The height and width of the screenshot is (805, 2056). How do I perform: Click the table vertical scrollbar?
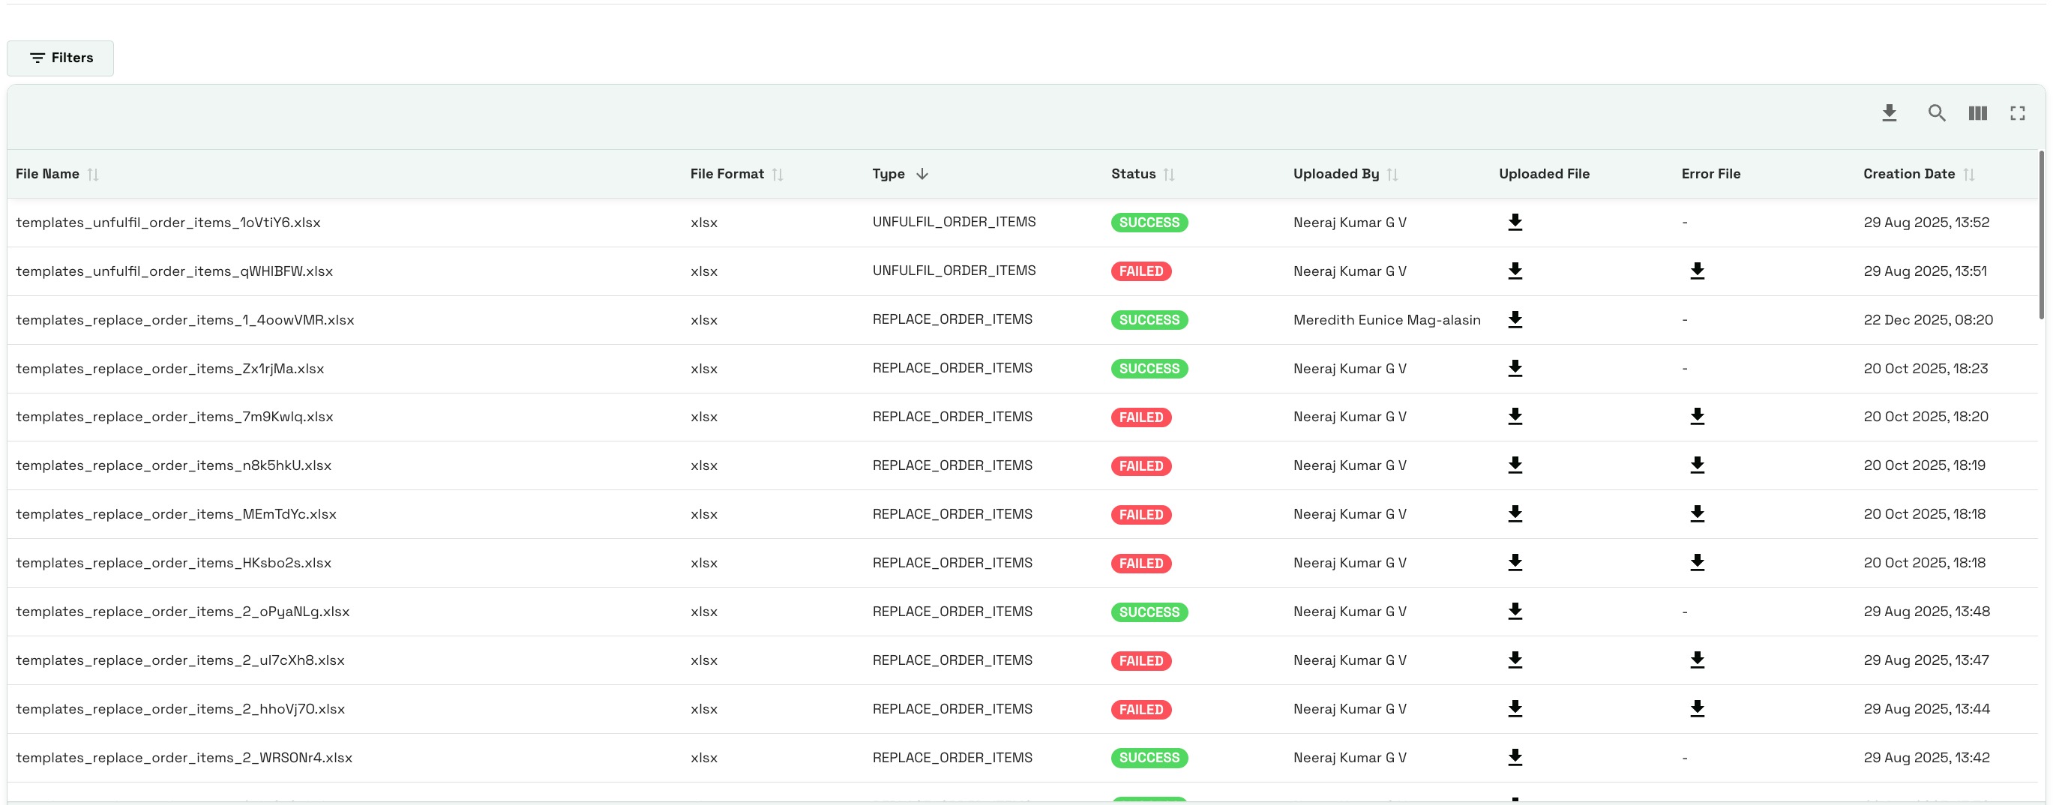(x=2042, y=235)
